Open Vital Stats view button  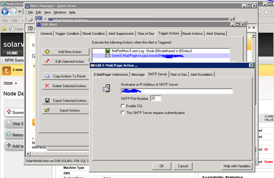coord(14,124)
